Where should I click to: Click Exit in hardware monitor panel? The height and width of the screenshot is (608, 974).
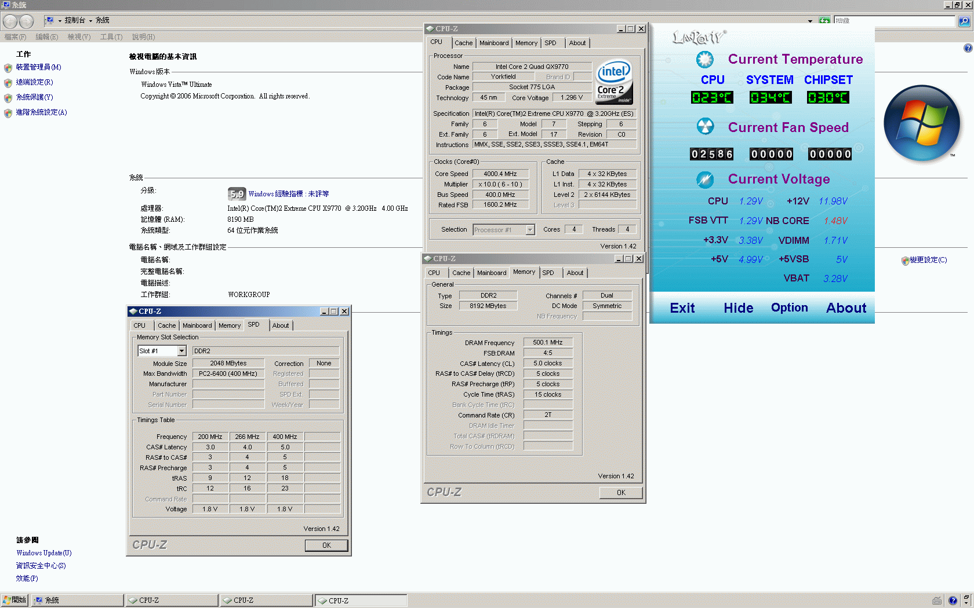pos(682,308)
